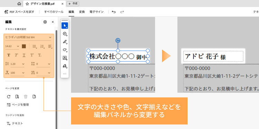Choose the comment tool
Image resolution: width=259 pixels, height=129 pixels.
(x=65, y=34)
